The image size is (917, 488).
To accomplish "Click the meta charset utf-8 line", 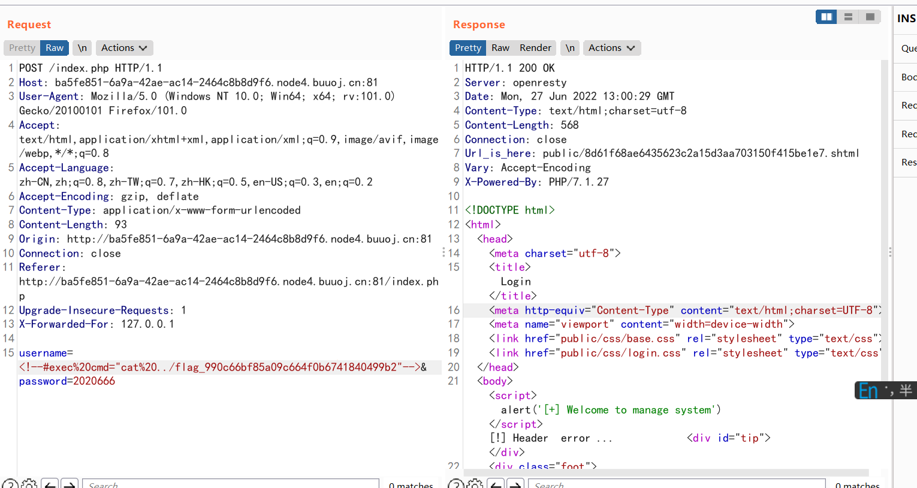I will pos(555,254).
